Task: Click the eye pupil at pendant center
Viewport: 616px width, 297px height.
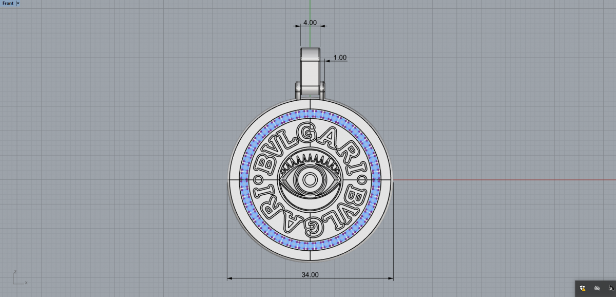Action: [310, 180]
